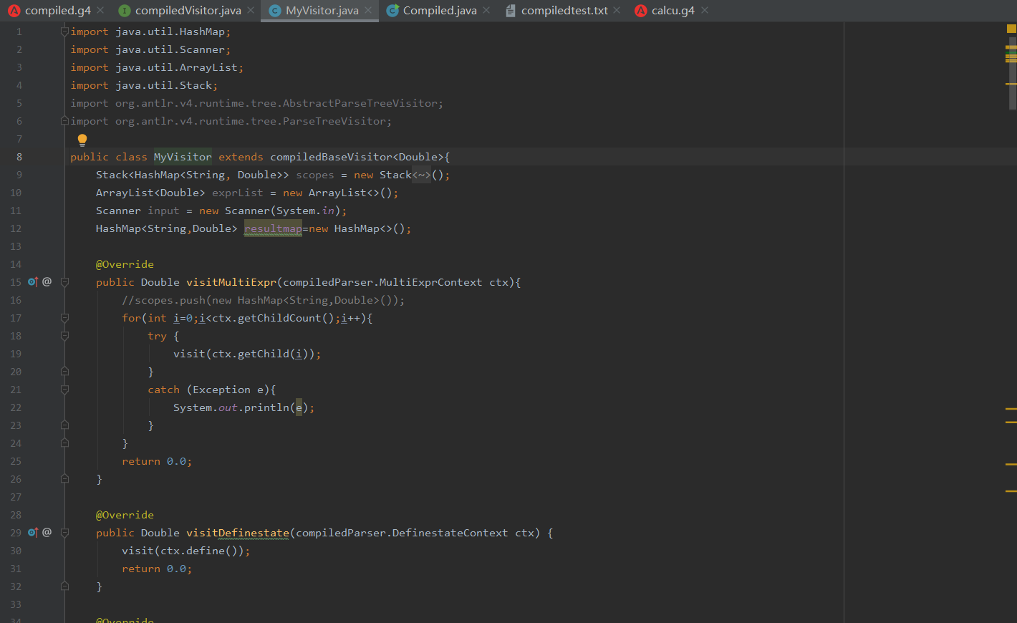Viewport: 1017px width, 623px height.
Task: Click the System.out.println statement
Action: click(244, 407)
